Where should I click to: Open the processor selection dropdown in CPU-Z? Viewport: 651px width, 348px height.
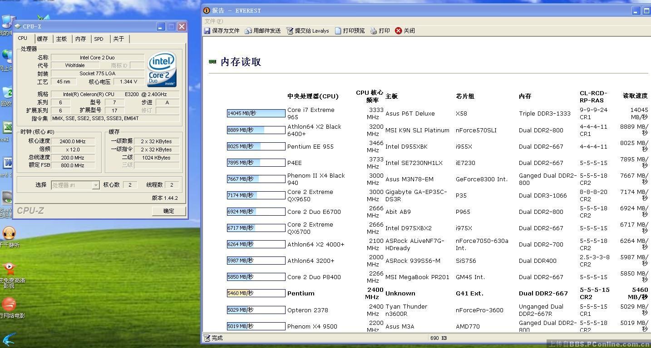[95, 185]
